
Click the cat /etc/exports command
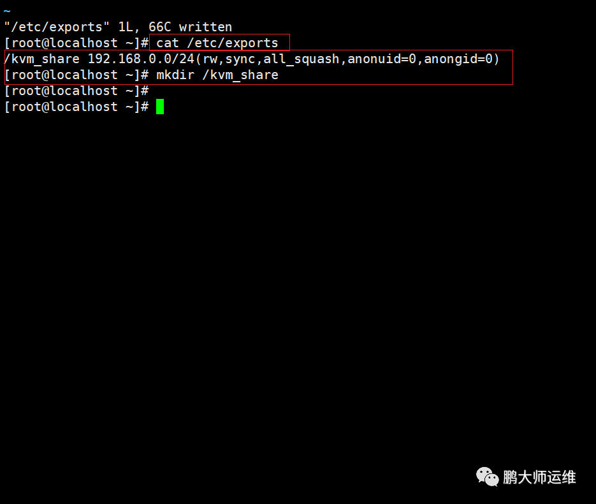pos(217,43)
